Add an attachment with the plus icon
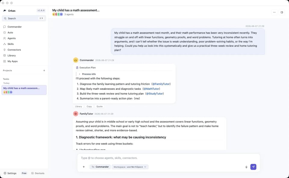The width and height of the screenshot is (289, 178). 84,167
